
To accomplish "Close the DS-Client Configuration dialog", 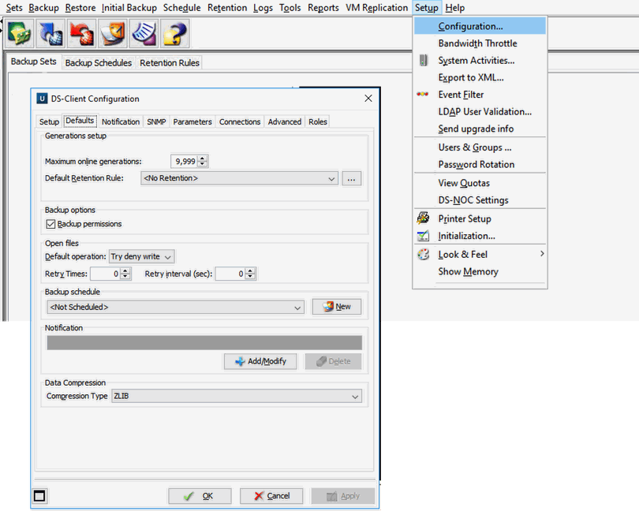I will (x=368, y=99).
